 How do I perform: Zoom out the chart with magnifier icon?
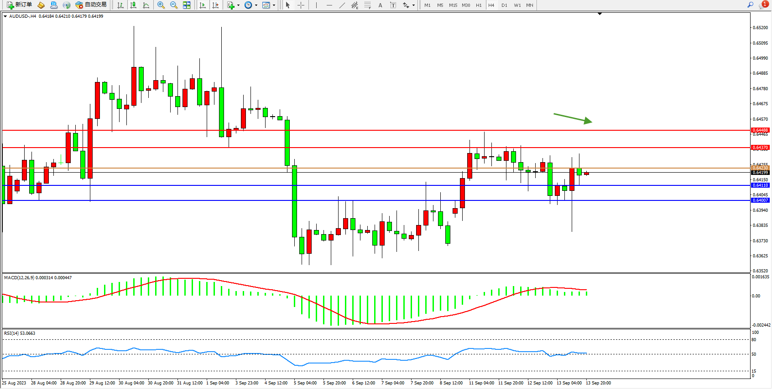point(174,5)
